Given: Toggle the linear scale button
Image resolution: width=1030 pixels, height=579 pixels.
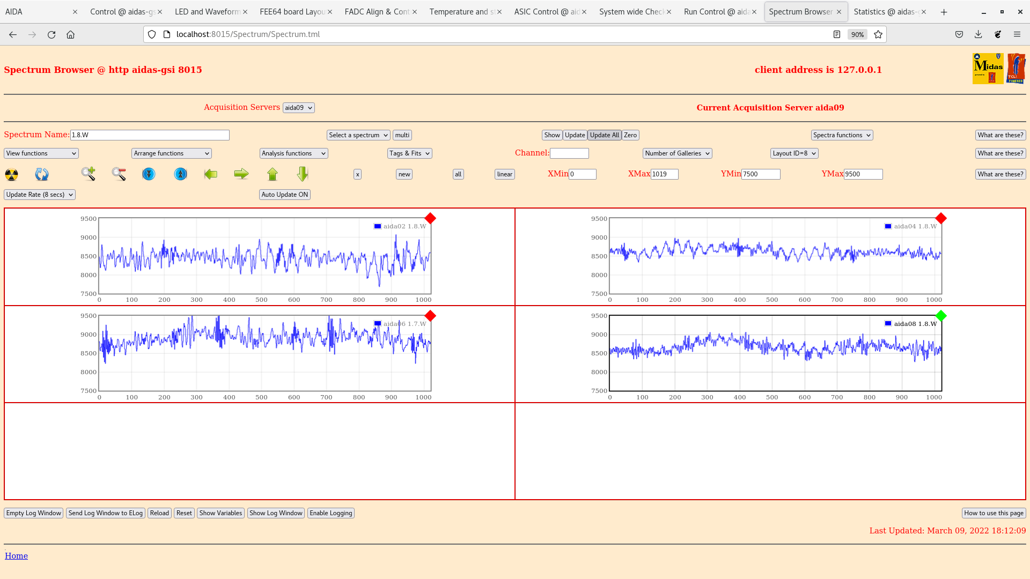Looking at the screenshot, I should (504, 174).
